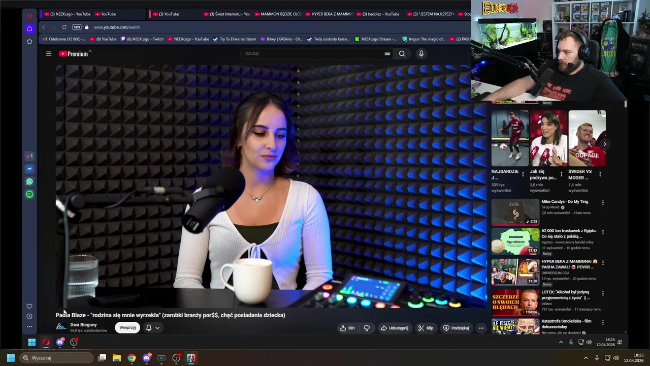Open Bitwy G4Skins bookmark
Viewport: 650px width, 366px height.
coord(281,39)
